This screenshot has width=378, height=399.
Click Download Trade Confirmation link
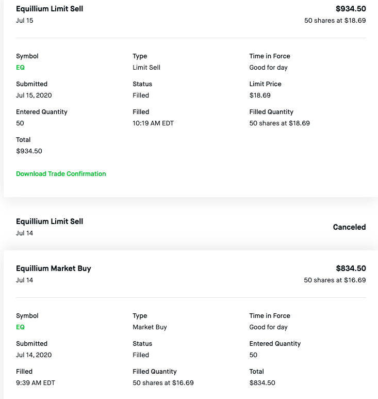61,174
